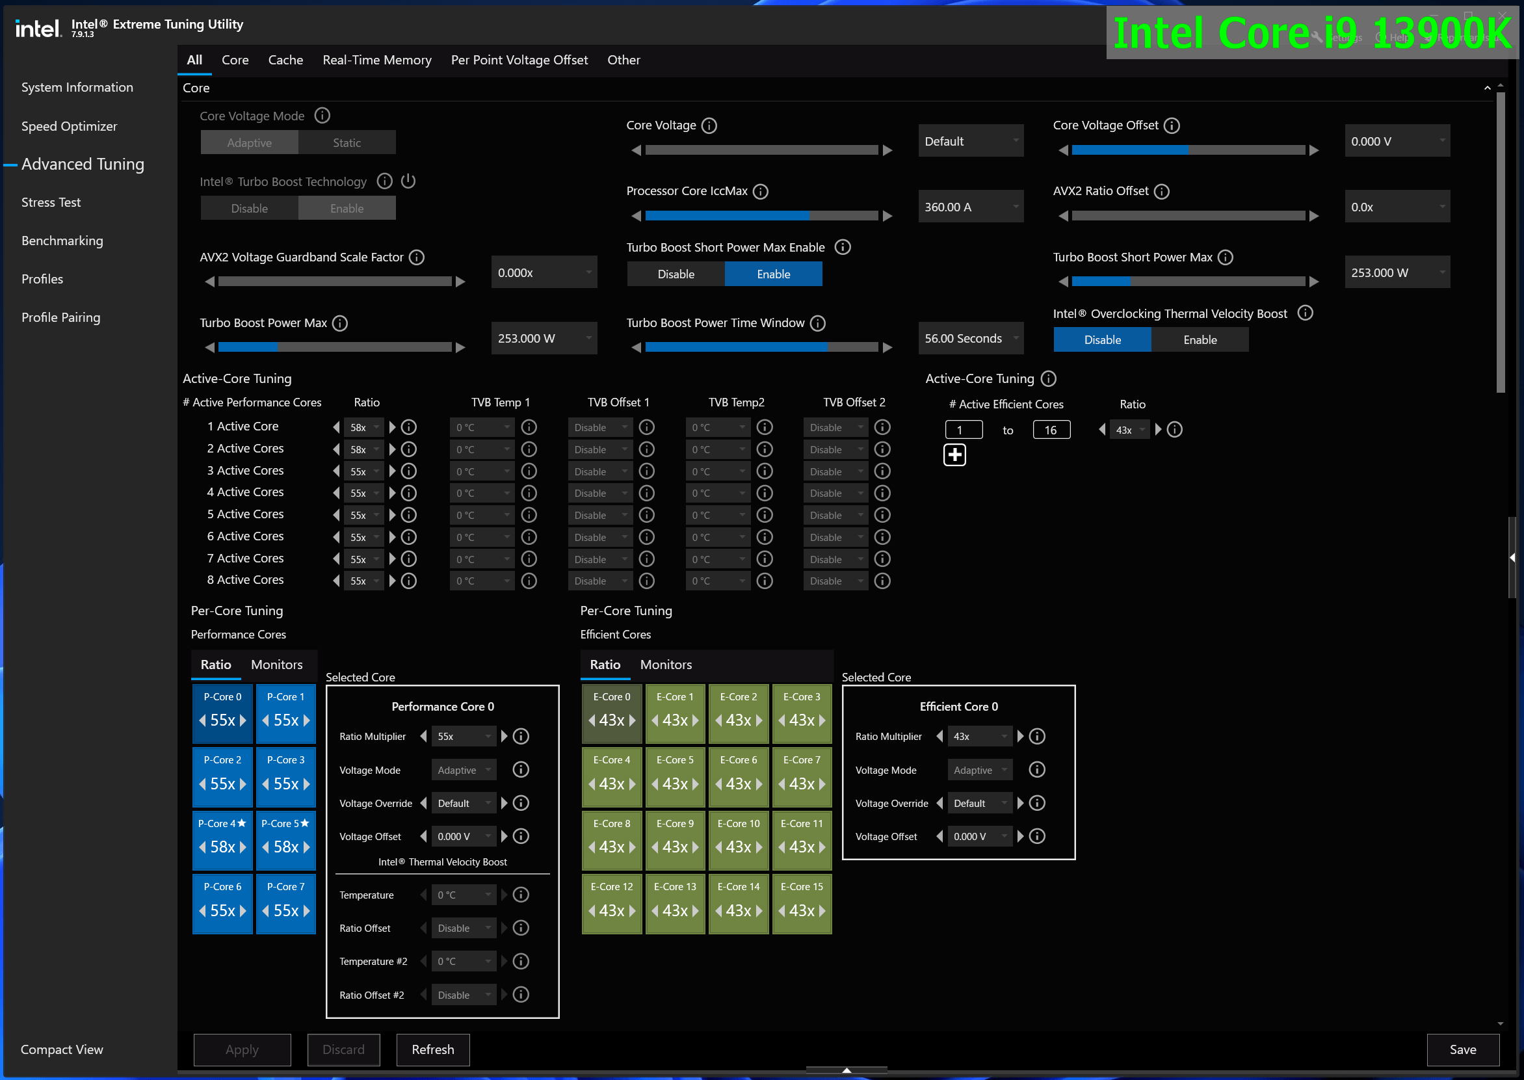Set Core Voltage Mode to Adaptive
The image size is (1524, 1080).
click(x=250, y=142)
